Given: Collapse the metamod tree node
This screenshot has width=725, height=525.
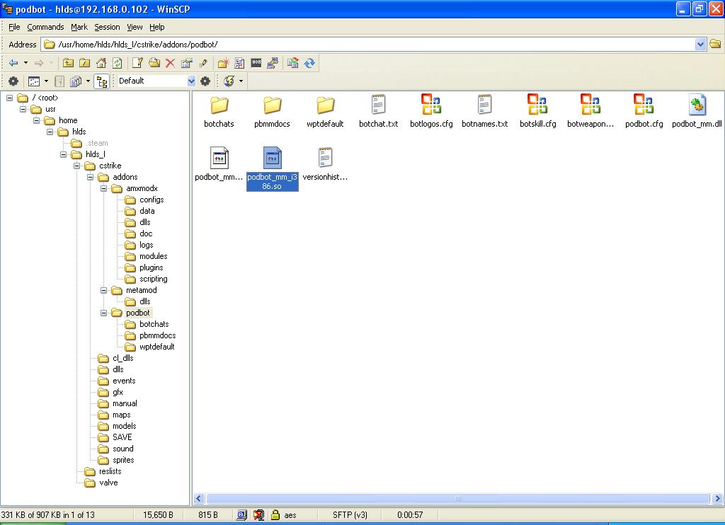Looking at the screenshot, I should point(103,290).
